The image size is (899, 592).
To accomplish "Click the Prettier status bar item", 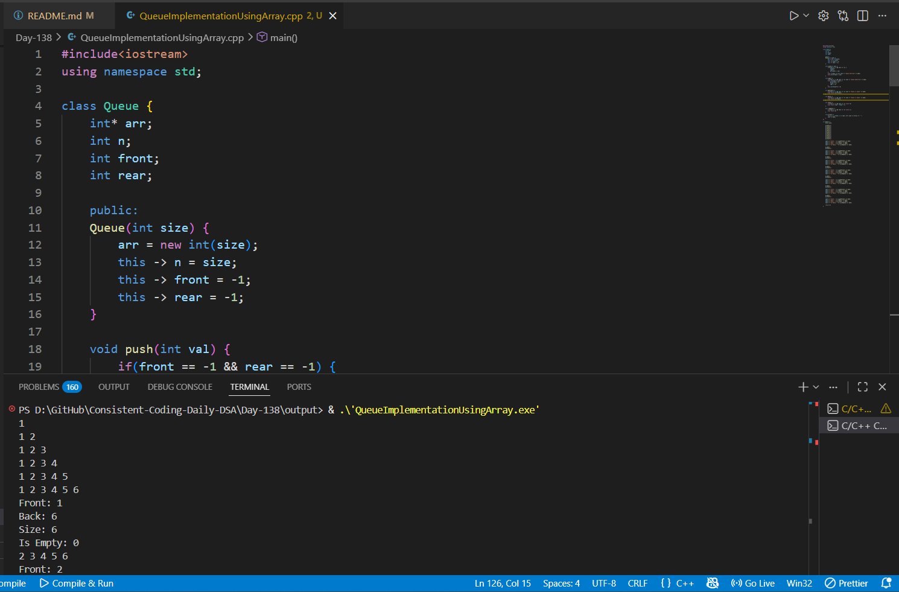I will 846,583.
